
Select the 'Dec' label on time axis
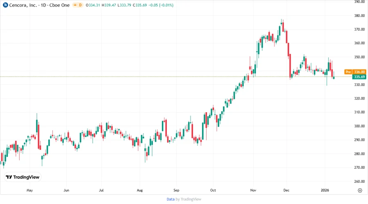(x=286, y=190)
